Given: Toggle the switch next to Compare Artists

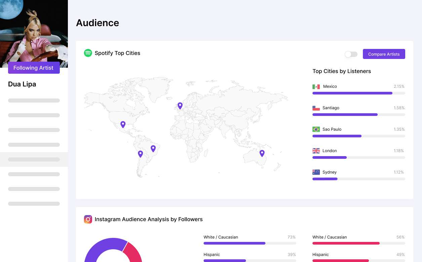Looking at the screenshot, I should pyautogui.click(x=351, y=54).
